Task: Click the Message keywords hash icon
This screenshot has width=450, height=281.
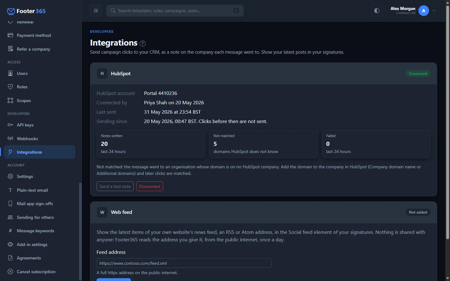Action: coord(10,231)
